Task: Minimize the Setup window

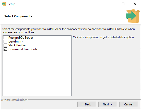Action: coord(112,4)
